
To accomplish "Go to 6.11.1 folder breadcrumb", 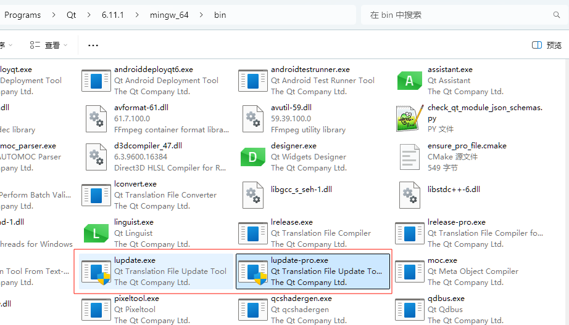I will tap(112, 15).
